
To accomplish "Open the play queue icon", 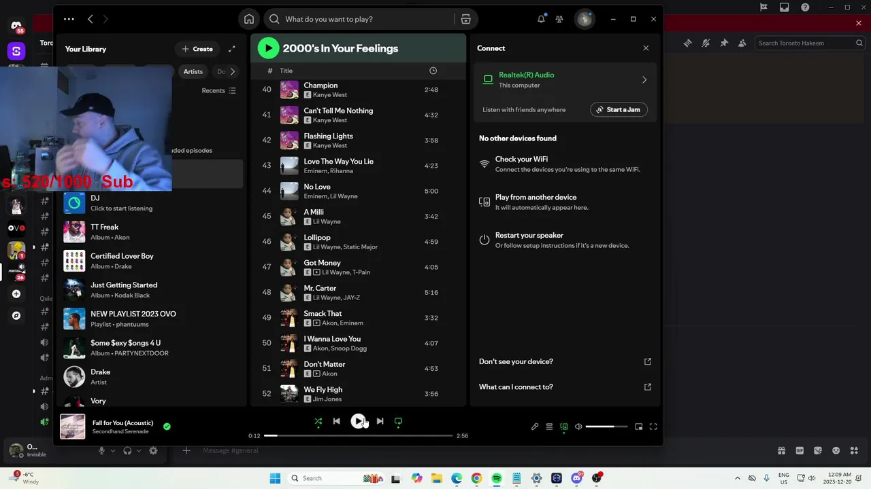I will click(x=549, y=427).
